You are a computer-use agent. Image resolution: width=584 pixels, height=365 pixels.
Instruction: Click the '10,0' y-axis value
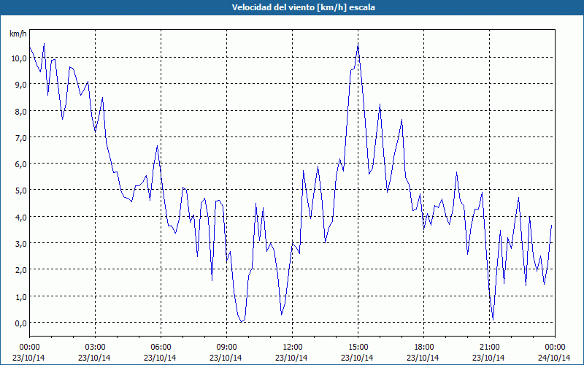tap(19, 58)
